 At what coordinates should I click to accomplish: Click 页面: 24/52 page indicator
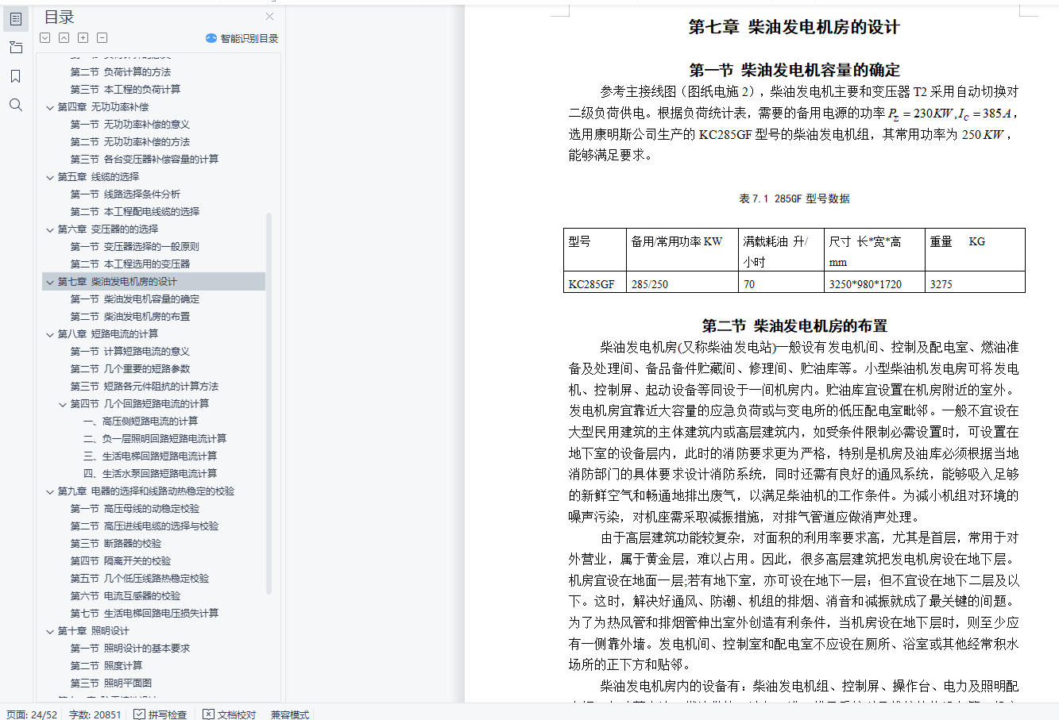[x=32, y=714]
